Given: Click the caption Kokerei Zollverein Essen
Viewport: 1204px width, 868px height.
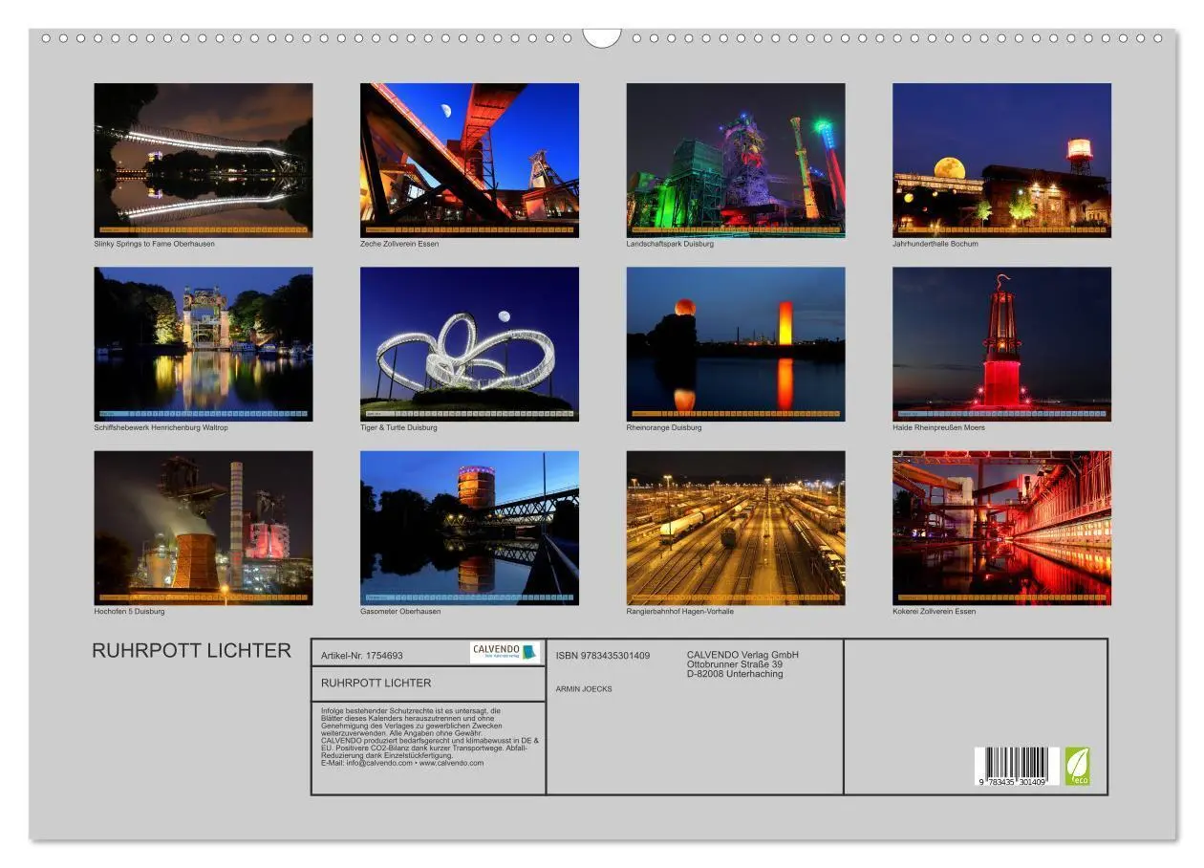Looking at the screenshot, I should [x=935, y=611].
